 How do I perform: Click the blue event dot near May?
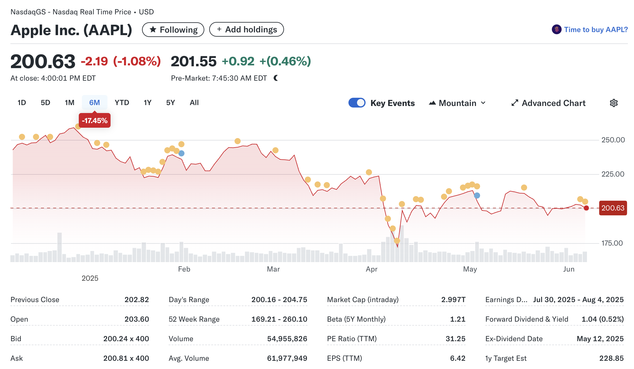477,195
